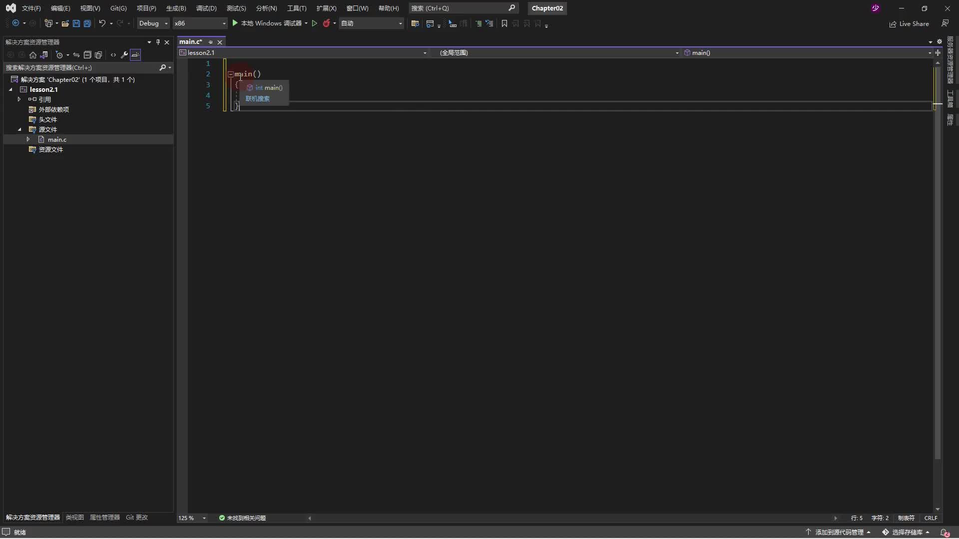Sync with active document in Solution Explorer
This screenshot has height=539, width=959.
pos(76,55)
